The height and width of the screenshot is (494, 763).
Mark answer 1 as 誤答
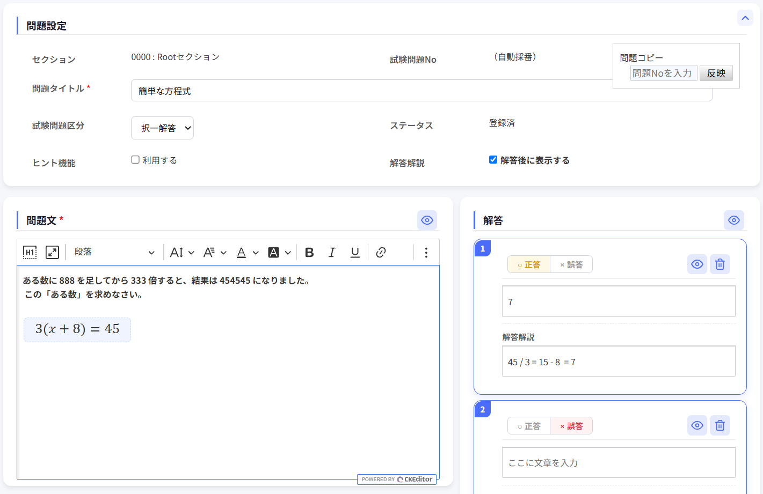[x=571, y=264]
